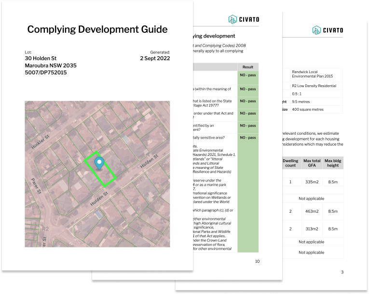Image resolution: width=369 pixels, height=294 pixels.
Task: Click the R2 Low Density Residential cell
Action: [x=314, y=86]
